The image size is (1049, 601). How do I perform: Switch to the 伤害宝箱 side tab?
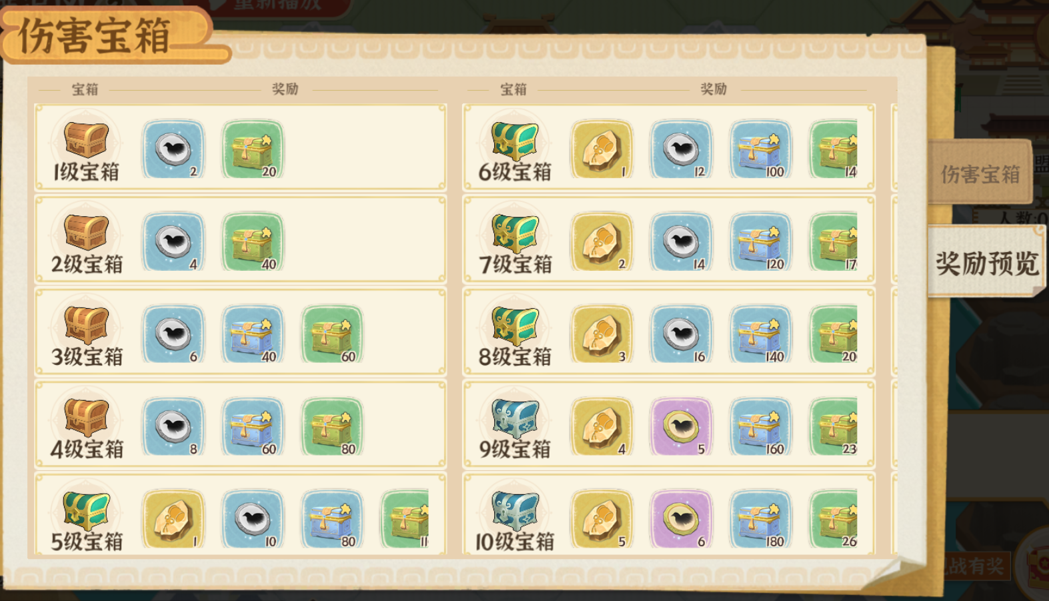(980, 173)
